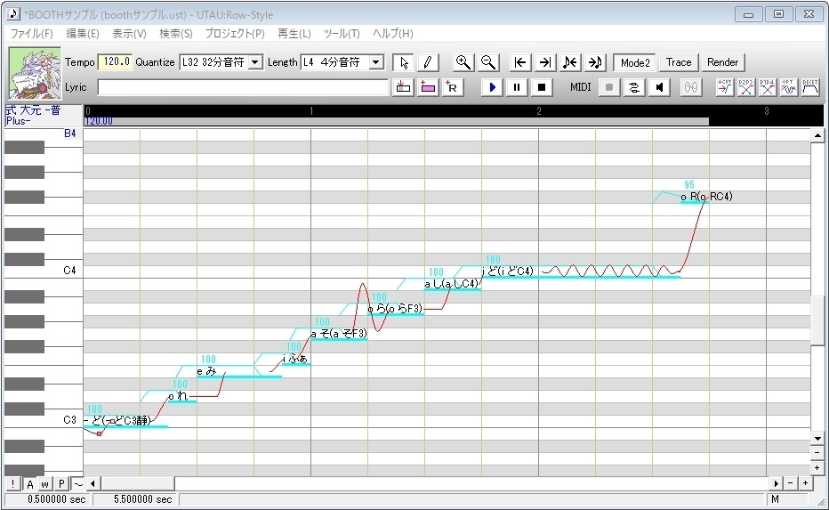Apply the P1P4 crossfade icon
This screenshot has width=829, height=510.
[x=767, y=87]
